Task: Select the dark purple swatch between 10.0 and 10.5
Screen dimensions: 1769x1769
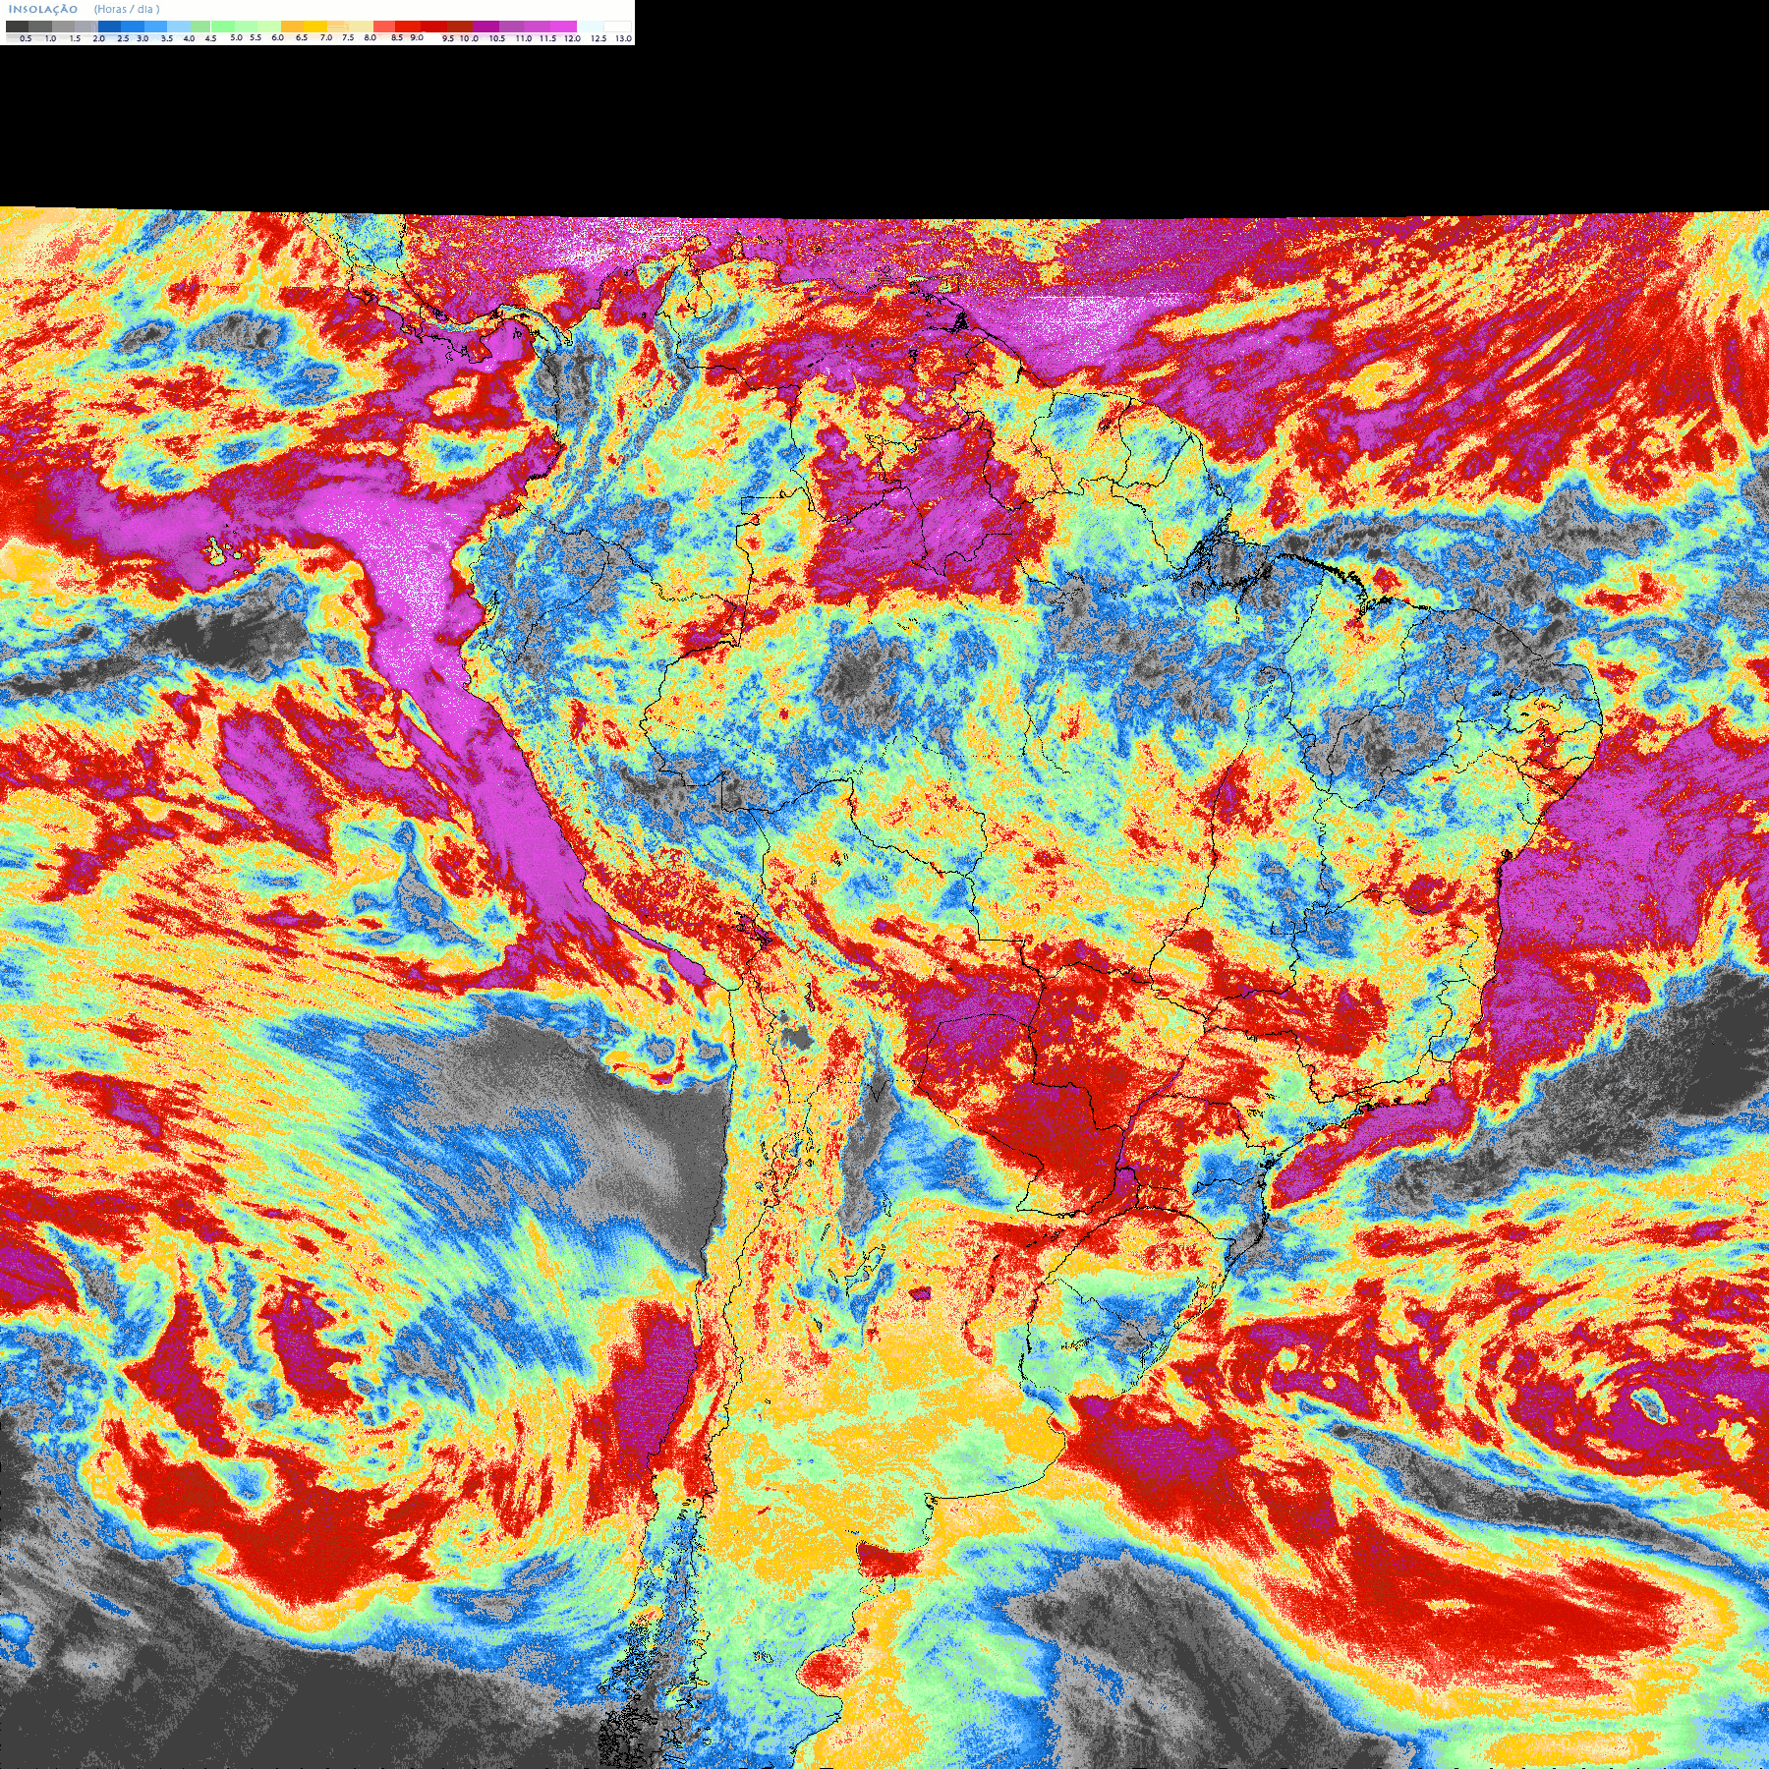Action: click(x=485, y=27)
